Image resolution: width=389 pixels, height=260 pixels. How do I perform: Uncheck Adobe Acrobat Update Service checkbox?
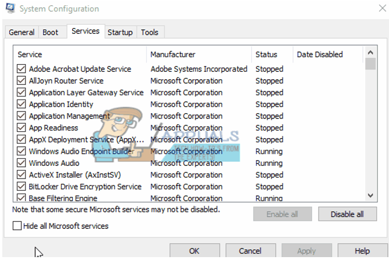pyautogui.click(x=22, y=69)
